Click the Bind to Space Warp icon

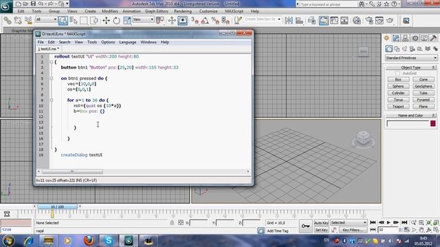pos(28,21)
